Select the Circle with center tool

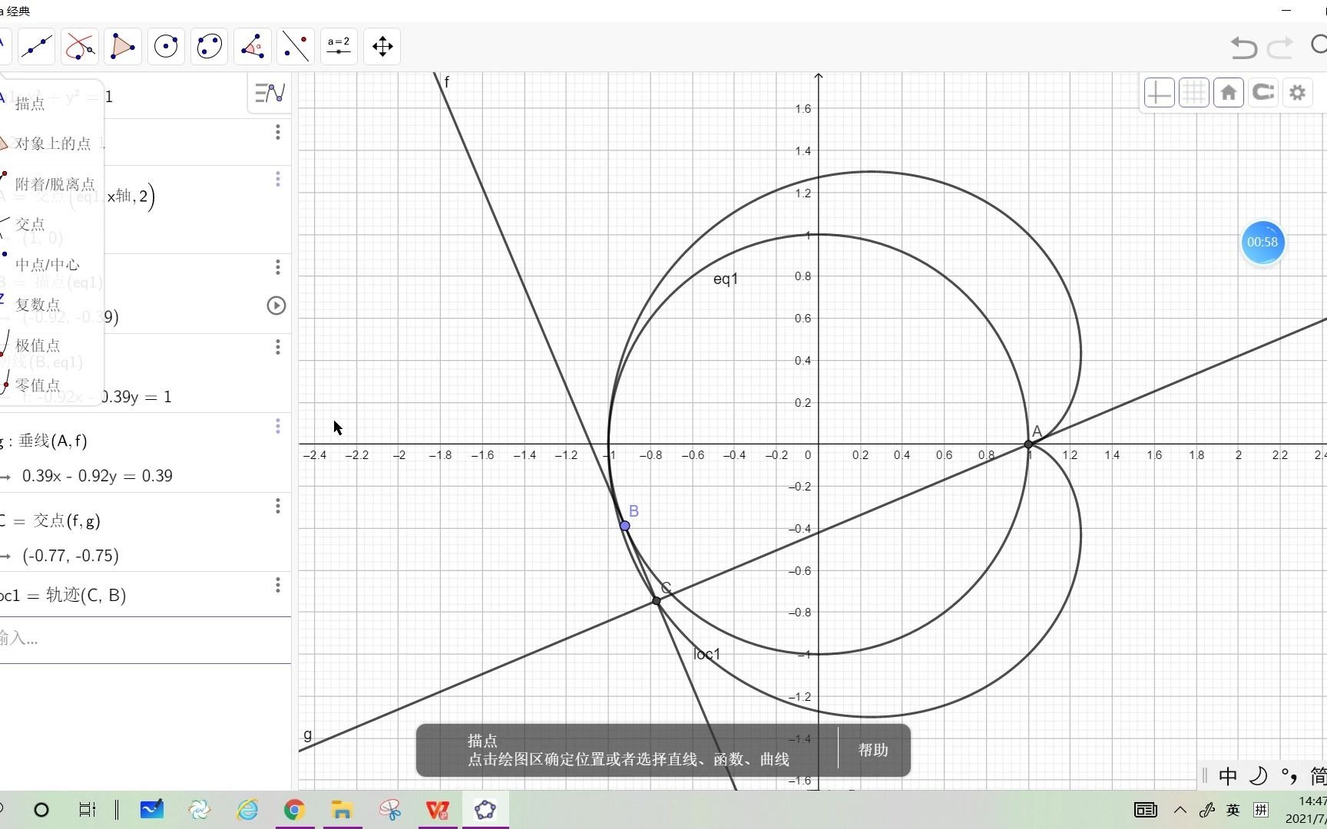166,47
